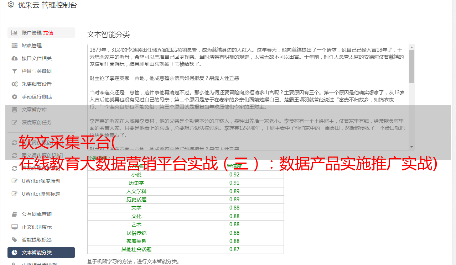
Task: Click the 民俗传统 category cell
Action: pos(136,233)
